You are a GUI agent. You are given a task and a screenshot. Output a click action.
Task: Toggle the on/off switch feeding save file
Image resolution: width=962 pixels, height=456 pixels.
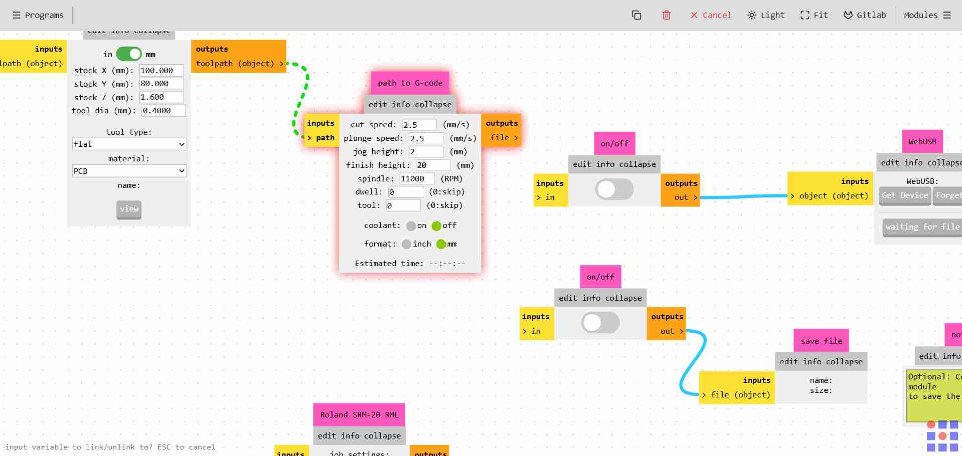point(600,323)
